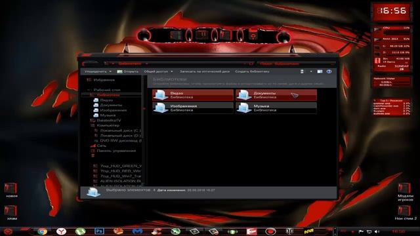Open Malwarebytes icon in taskbar
420x236 pixels.
tap(137, 231)
